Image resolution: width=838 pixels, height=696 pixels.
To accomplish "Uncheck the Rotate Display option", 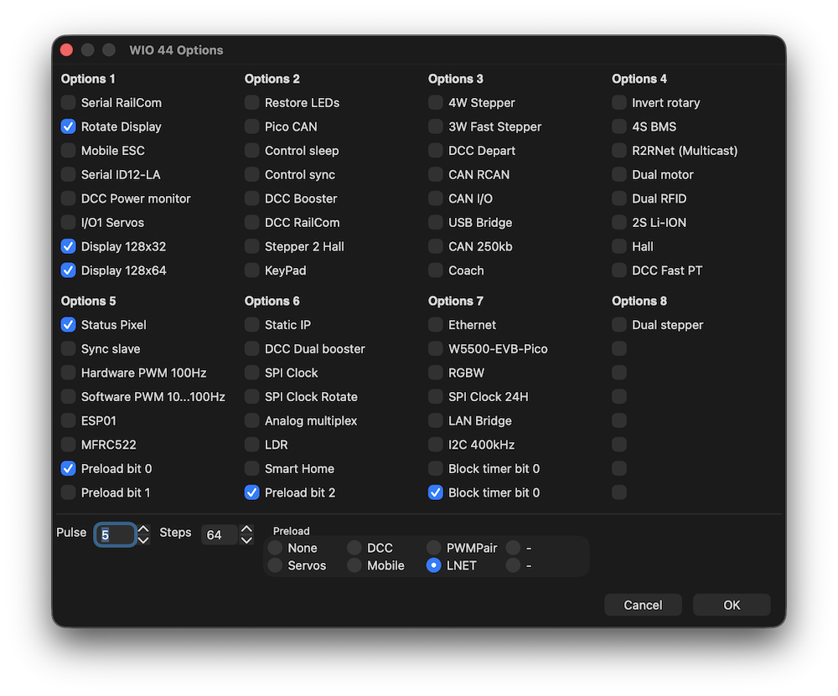I will click(x=68, y=127).
